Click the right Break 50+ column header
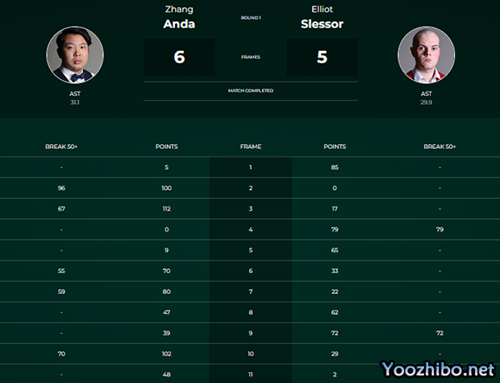 coord(439,147)
